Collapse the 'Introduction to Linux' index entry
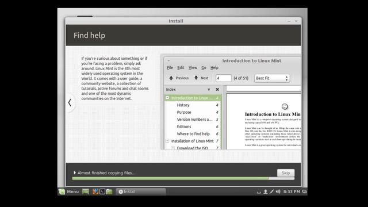Viewport: 368px width, 207px height. (167, 98)
